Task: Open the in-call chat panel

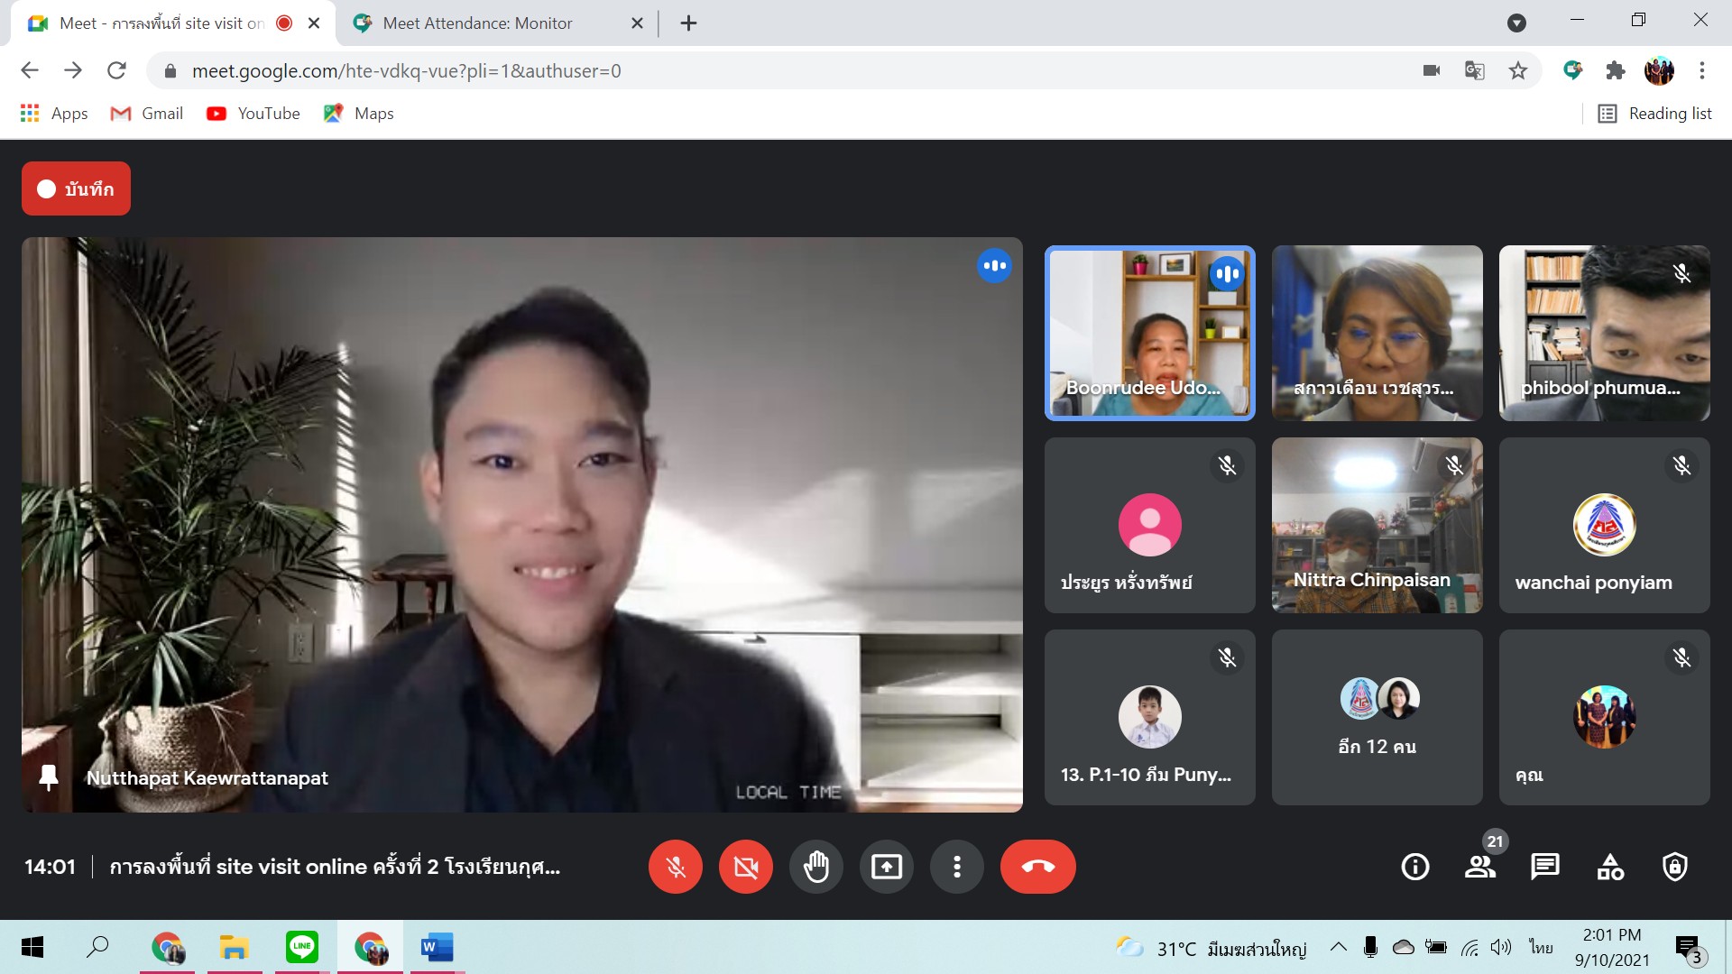Action: (1544, 867)
